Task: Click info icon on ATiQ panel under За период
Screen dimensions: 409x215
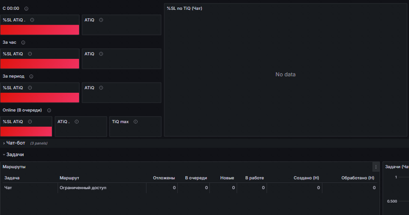Action: [101, 88]
